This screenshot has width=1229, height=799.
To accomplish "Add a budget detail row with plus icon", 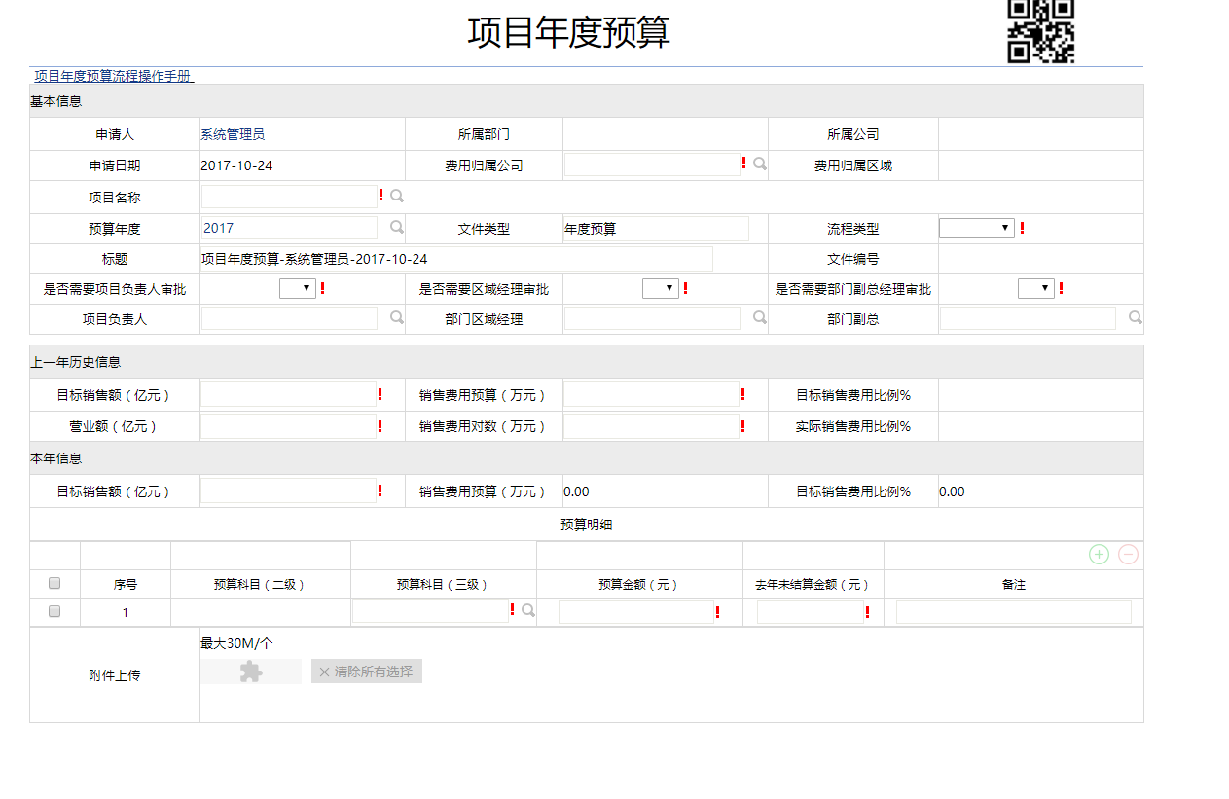I will point(1099,555).
